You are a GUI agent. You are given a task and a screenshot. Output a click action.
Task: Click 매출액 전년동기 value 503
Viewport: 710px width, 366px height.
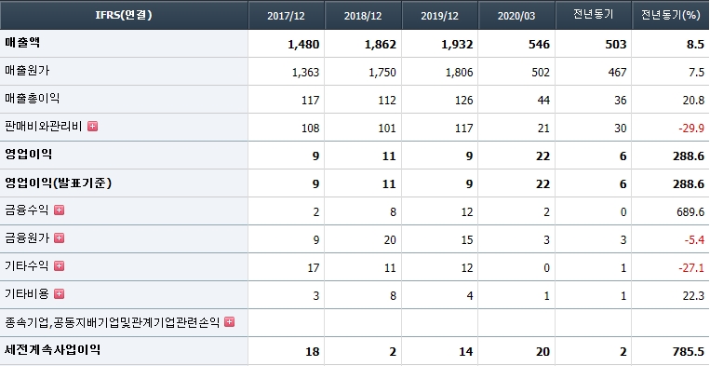point(617,45)
